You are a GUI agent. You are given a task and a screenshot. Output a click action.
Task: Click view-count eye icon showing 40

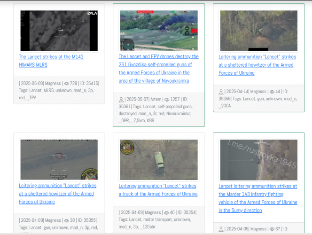coord(166,213)
